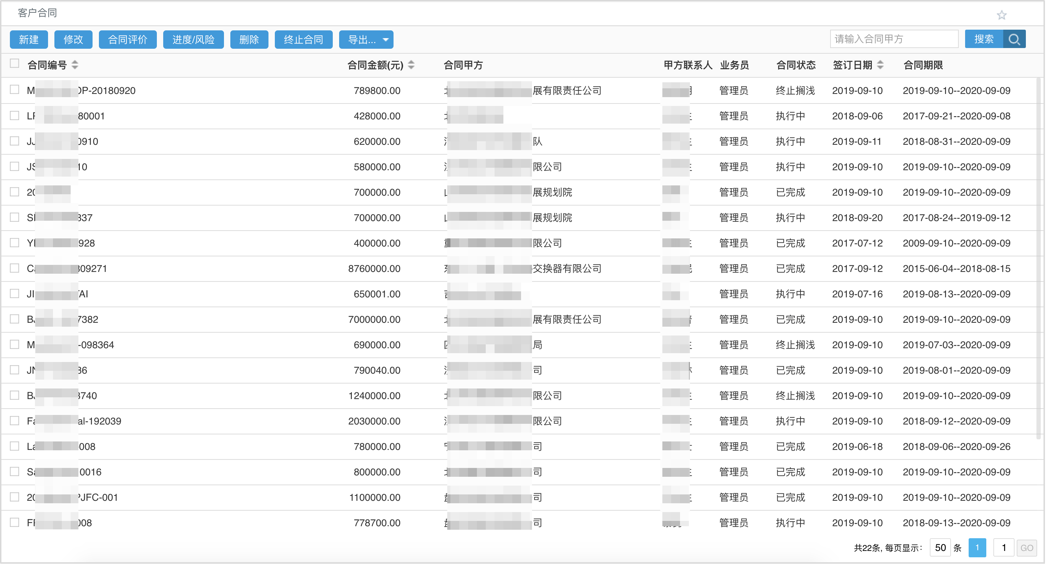Click the 甲方联系人 column header

coord(687,65)
